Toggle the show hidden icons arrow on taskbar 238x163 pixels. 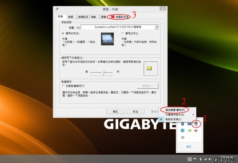(x=190, y=159)
